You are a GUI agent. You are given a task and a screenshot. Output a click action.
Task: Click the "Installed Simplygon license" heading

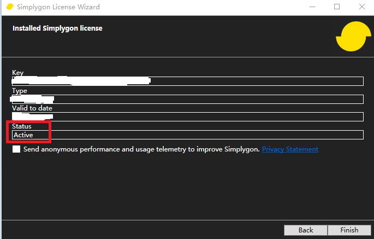pyautogui.click(x=57, y=28)
